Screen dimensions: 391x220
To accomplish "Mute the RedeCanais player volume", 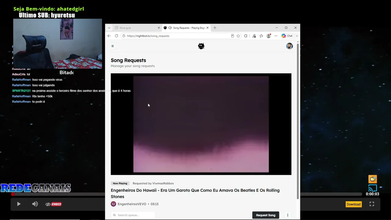I will click(x=35, y=204).
